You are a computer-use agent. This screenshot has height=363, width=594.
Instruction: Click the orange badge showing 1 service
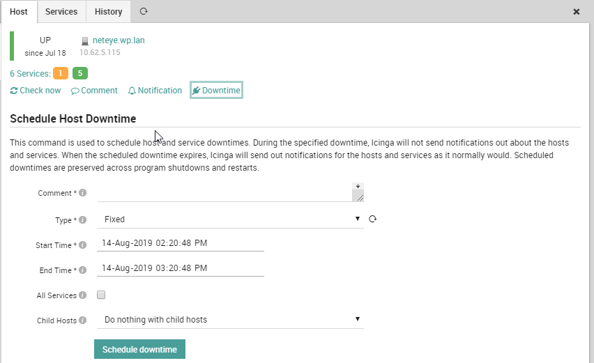coord(61,73)
